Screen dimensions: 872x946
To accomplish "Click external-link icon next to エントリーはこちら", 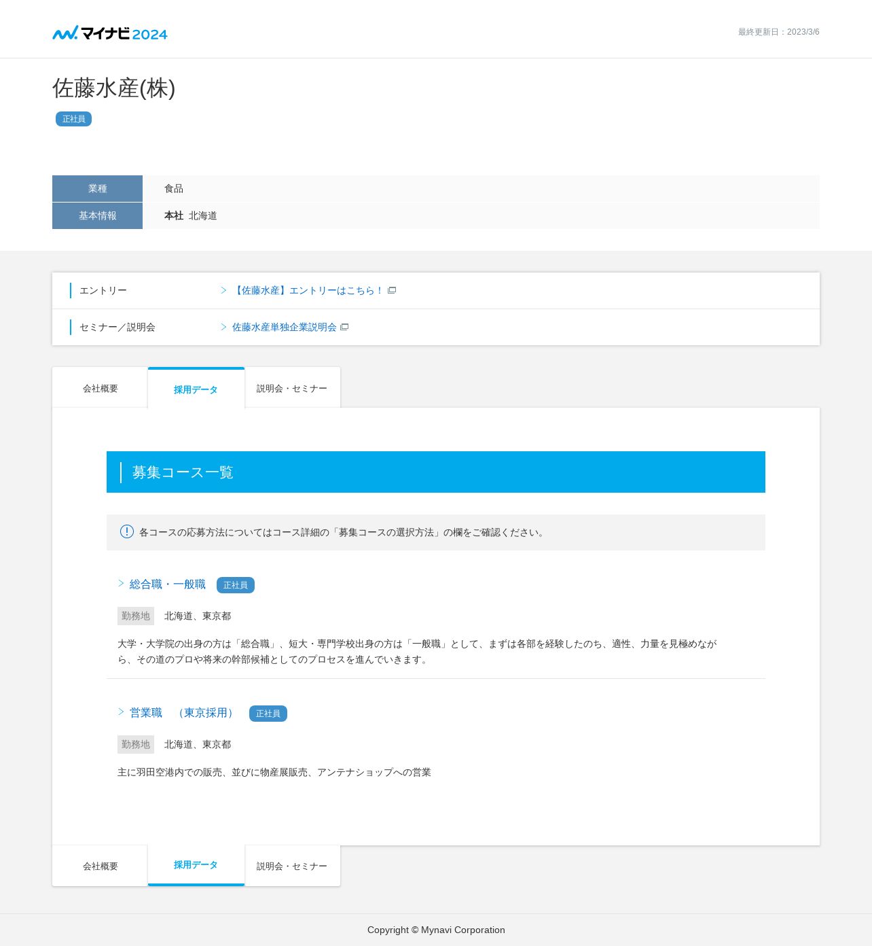I will (392, 290).
